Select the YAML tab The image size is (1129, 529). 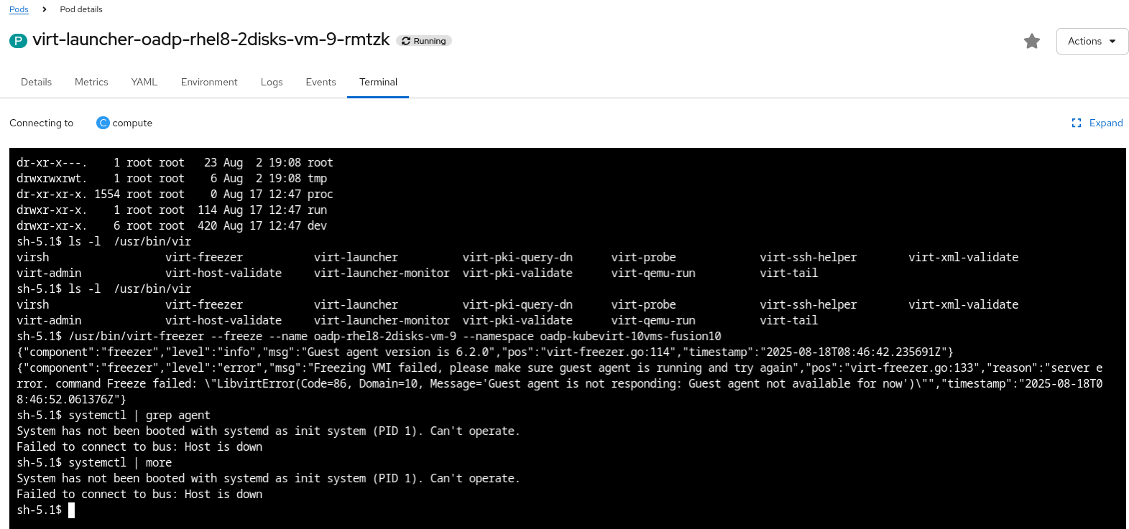click(x=144, y=82)
